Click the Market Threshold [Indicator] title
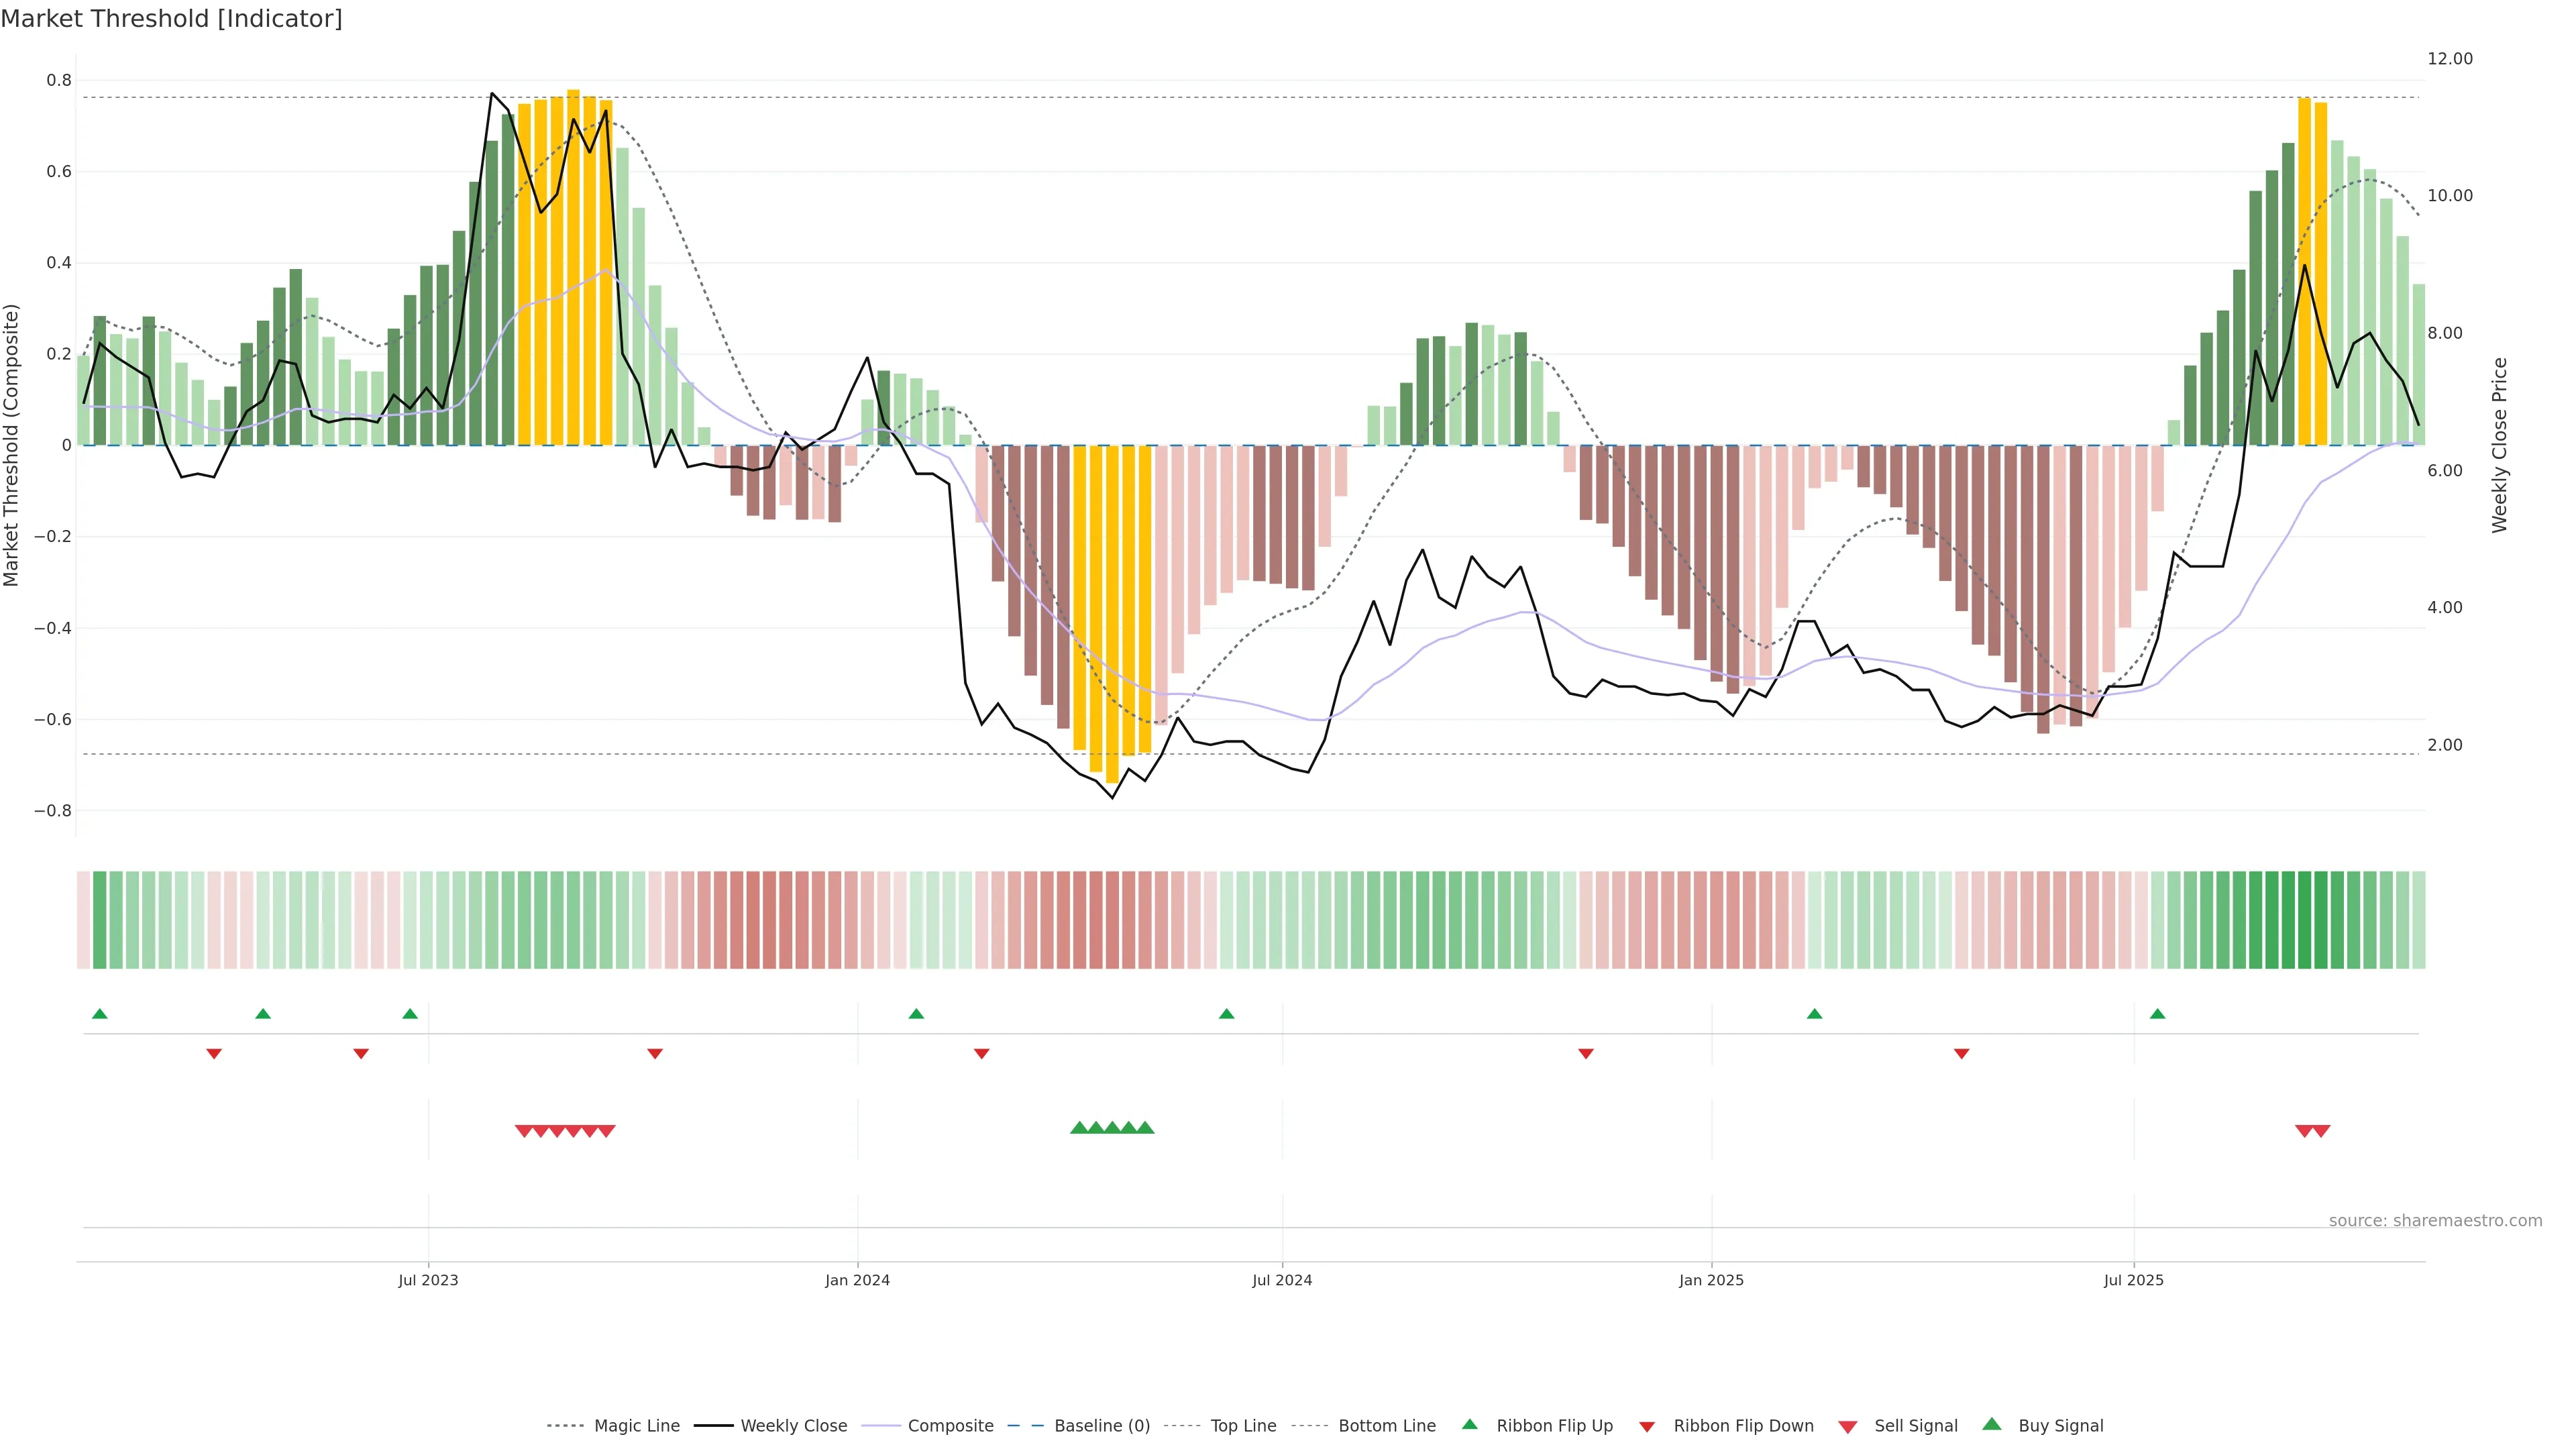The height and width of the screenshot is (1449, 2576). (171, 19)
